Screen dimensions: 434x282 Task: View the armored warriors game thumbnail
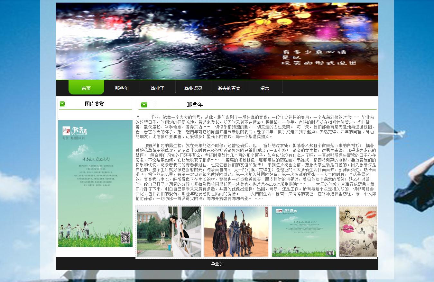pos(236,231)
